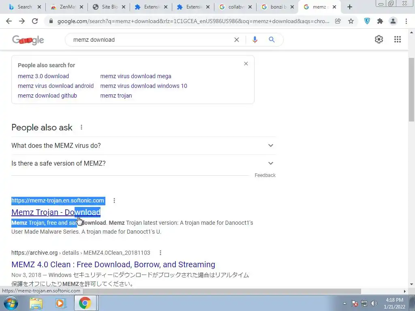Click the Chrome taskbar icon

coord(85,303)
